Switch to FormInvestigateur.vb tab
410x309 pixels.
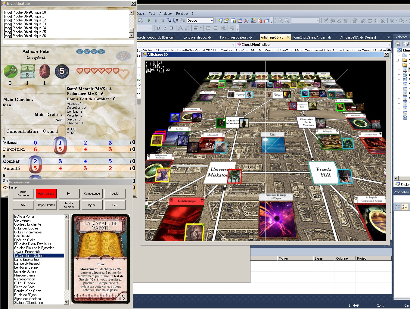coord(236,37)
